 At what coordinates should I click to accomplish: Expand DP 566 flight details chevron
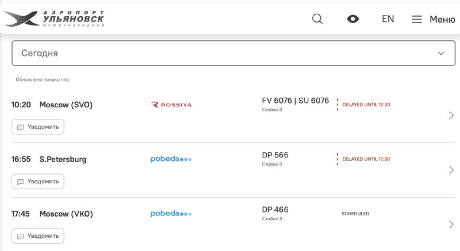451,170
